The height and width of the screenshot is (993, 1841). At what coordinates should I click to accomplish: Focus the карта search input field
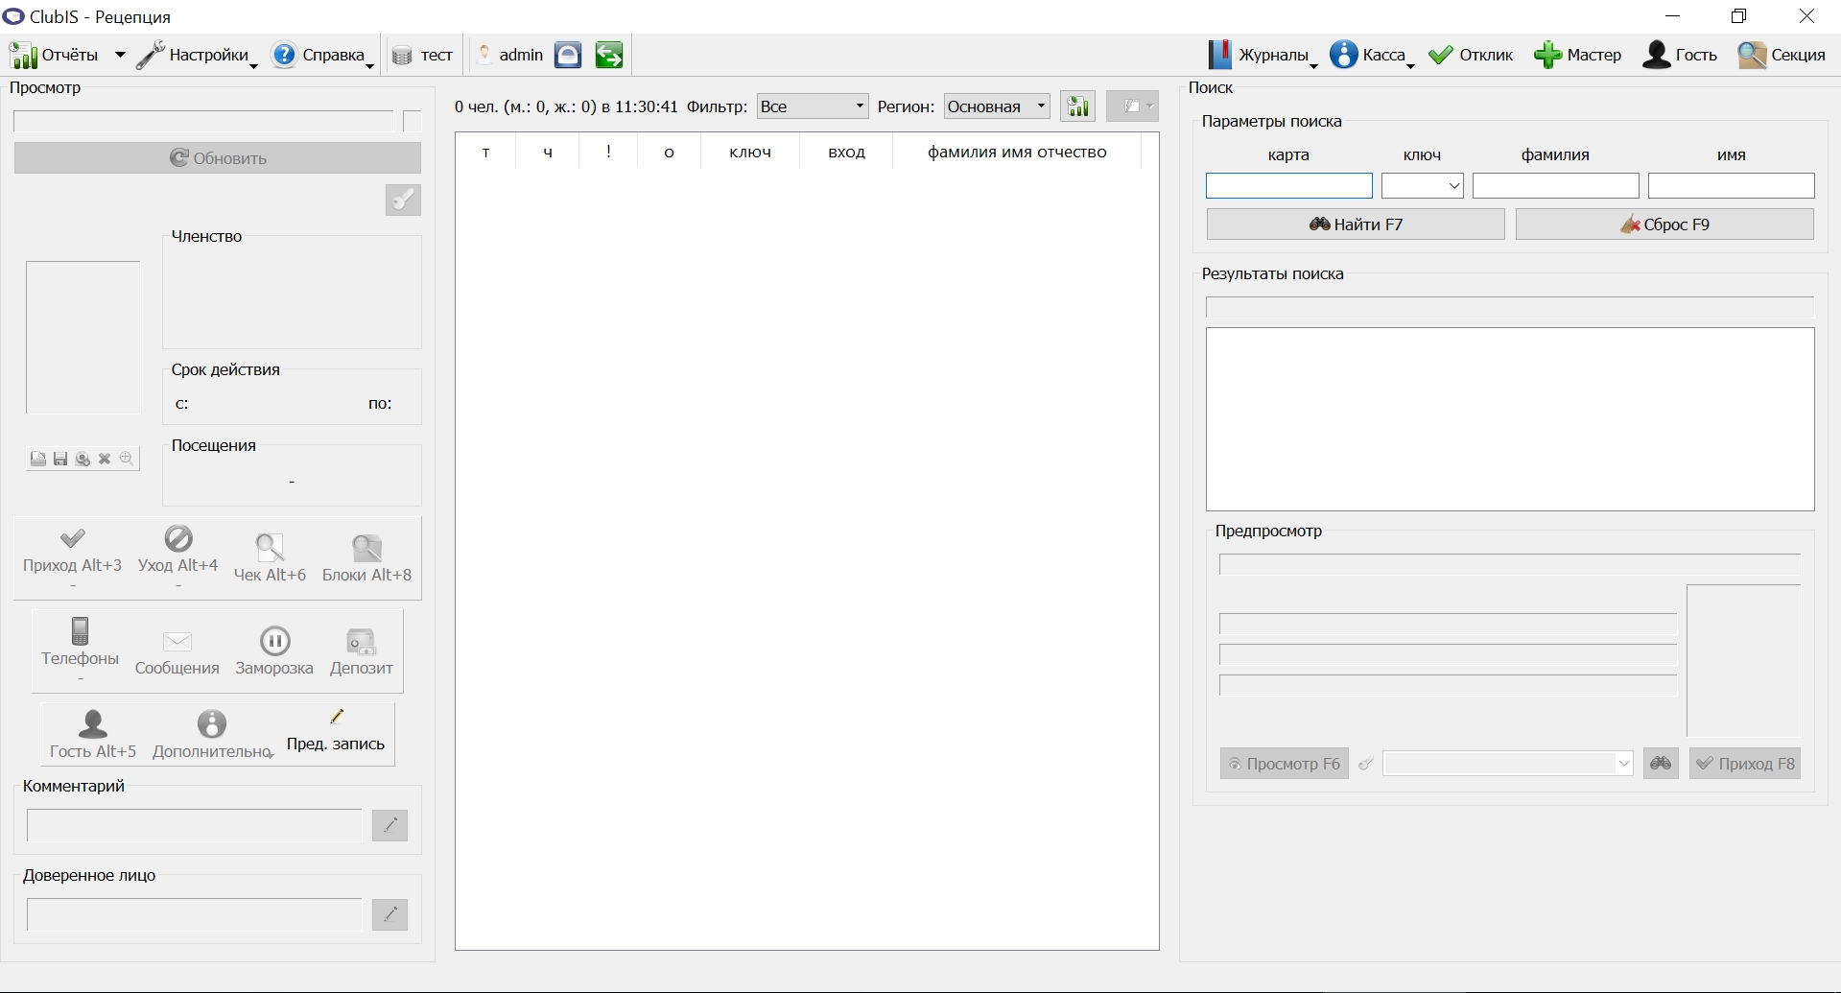[1288, 185]
